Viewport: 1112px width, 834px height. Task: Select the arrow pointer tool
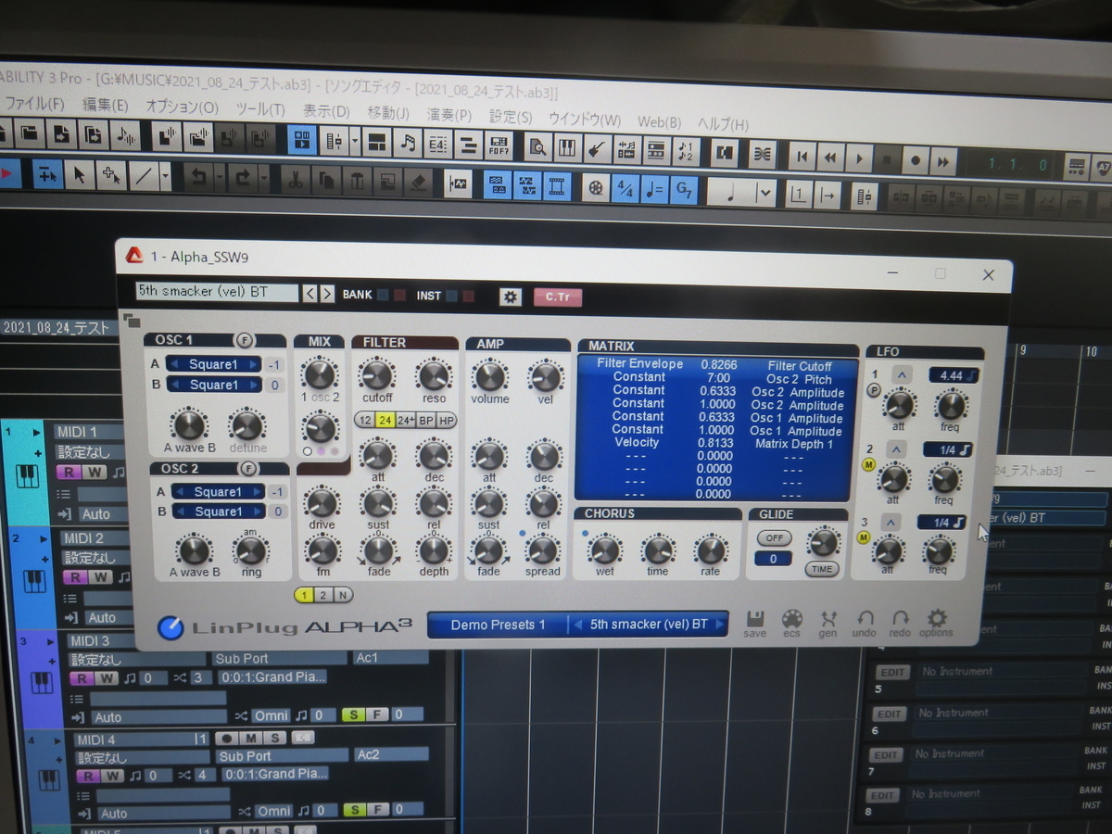81,174
